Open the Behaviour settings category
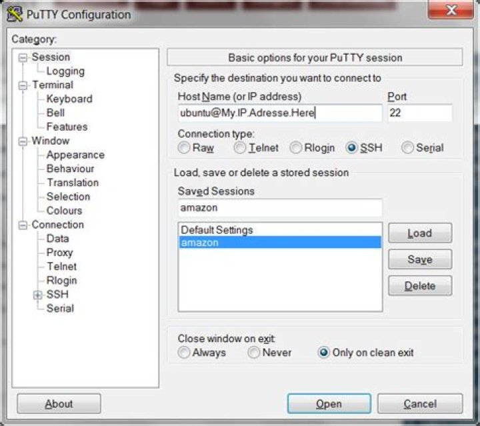Screen dimensions: 480x426 [x=70, y=169]
